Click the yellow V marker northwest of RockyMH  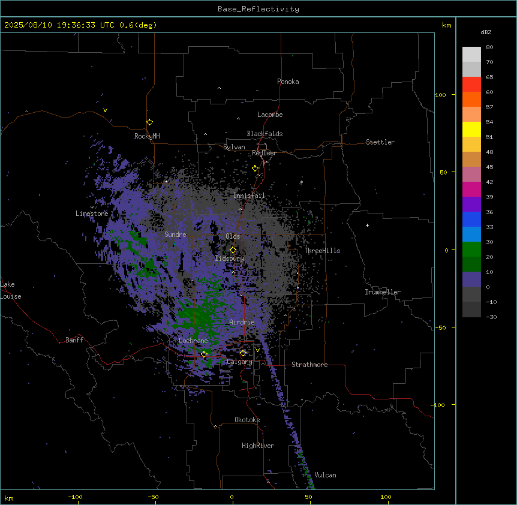pyautogui.click(x=105, y=110)
